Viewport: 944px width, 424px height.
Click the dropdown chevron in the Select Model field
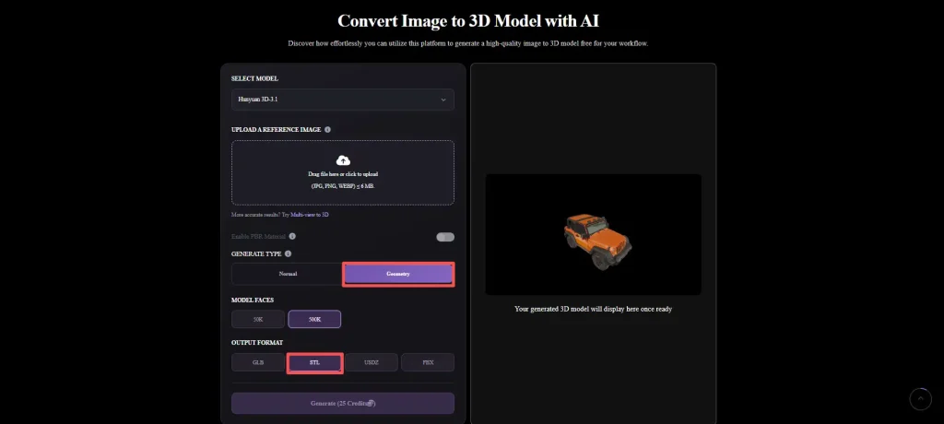(443, 100)
